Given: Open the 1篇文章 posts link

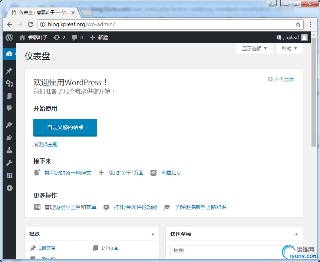Looking at the screenshot, I should point(47,248).
